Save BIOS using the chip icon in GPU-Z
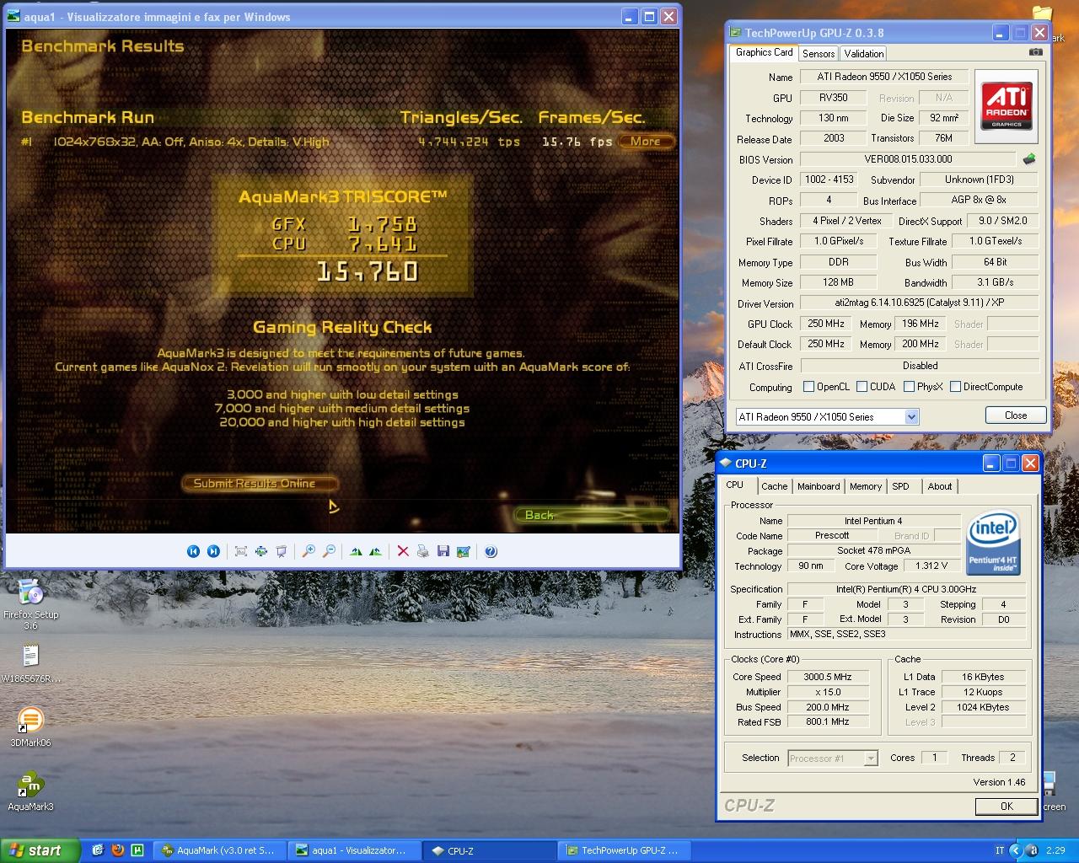 [1029, 158]
